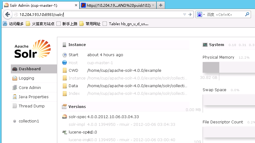Open Java Properties page
Image resolution: width=255 pixels, height=143 pixels.
(x=34, y=97)
